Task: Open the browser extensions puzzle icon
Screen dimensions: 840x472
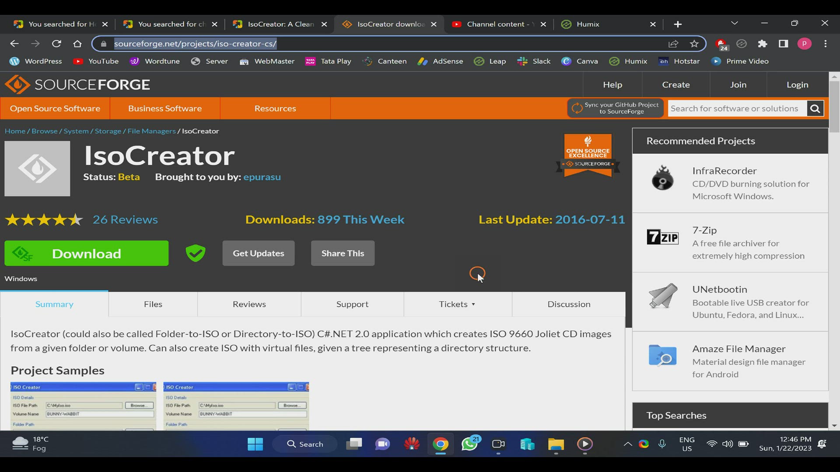Action: coord(763,44)
